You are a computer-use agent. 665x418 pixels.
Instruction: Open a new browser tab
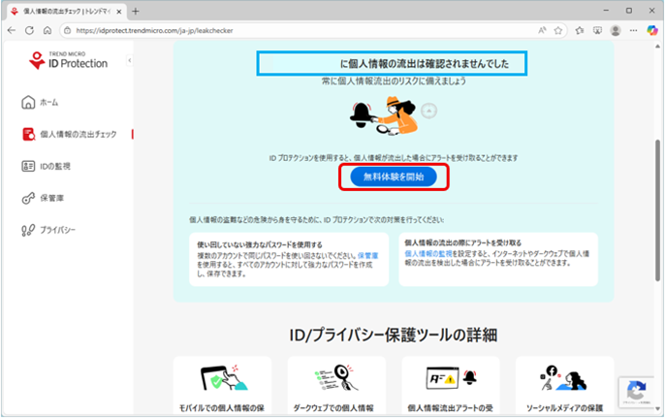tap(136, 11)
